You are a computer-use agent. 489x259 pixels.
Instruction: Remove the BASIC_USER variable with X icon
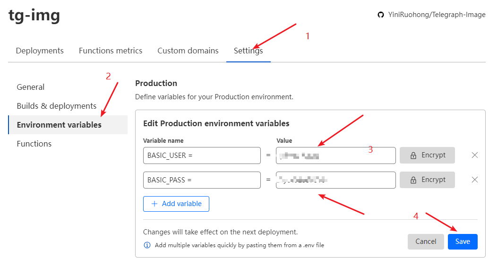[475, 155]
